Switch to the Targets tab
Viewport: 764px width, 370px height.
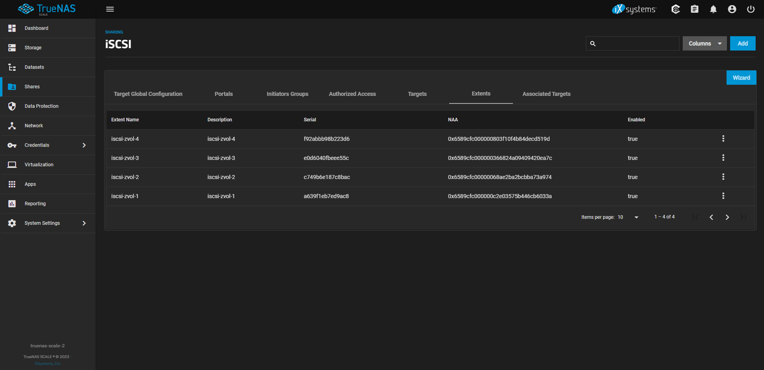[x=417, y=94]
